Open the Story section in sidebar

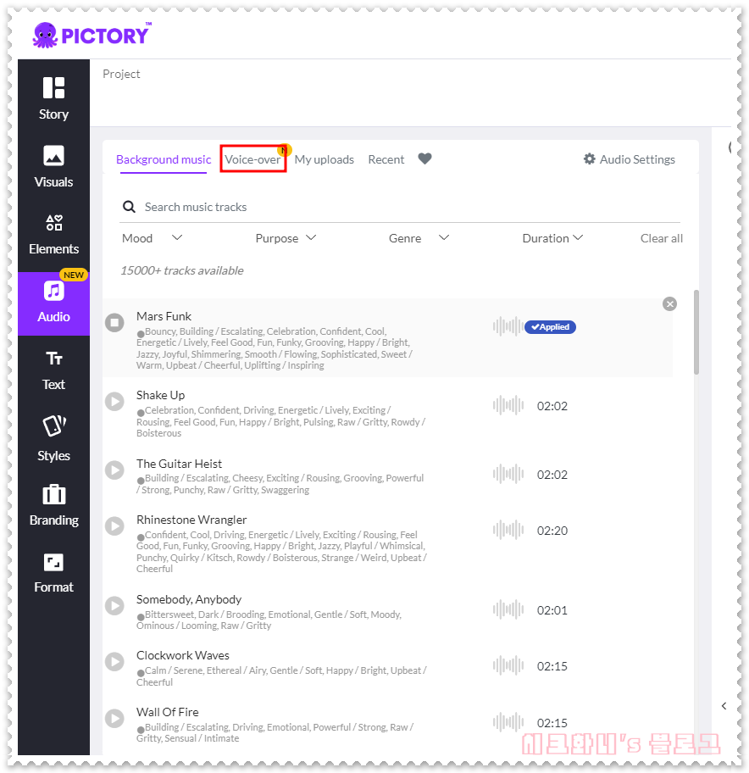click(x=53, y=98)
